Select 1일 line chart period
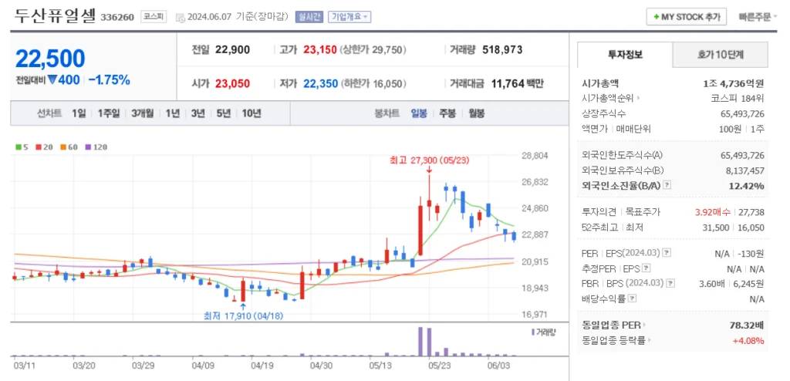This screenshot has width=790, height=381. click(x=79, y=113)
